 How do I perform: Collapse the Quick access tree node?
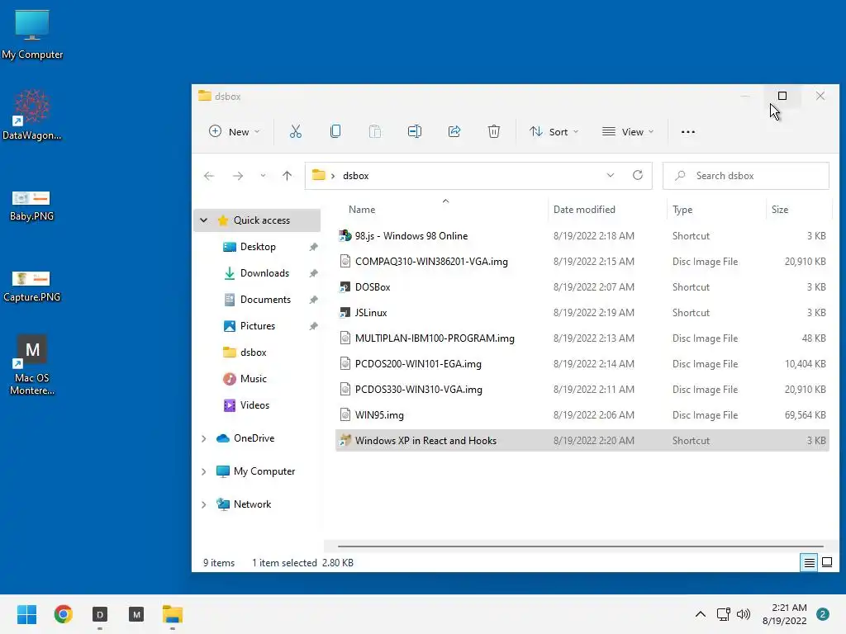[x=203, y=220]
